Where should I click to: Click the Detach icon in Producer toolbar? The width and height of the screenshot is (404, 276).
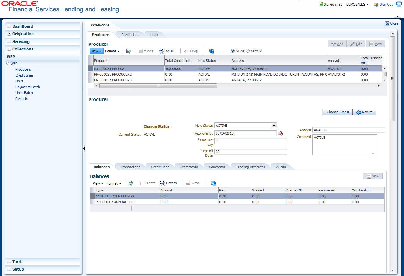pyautogui.click(x=167, y=51)
